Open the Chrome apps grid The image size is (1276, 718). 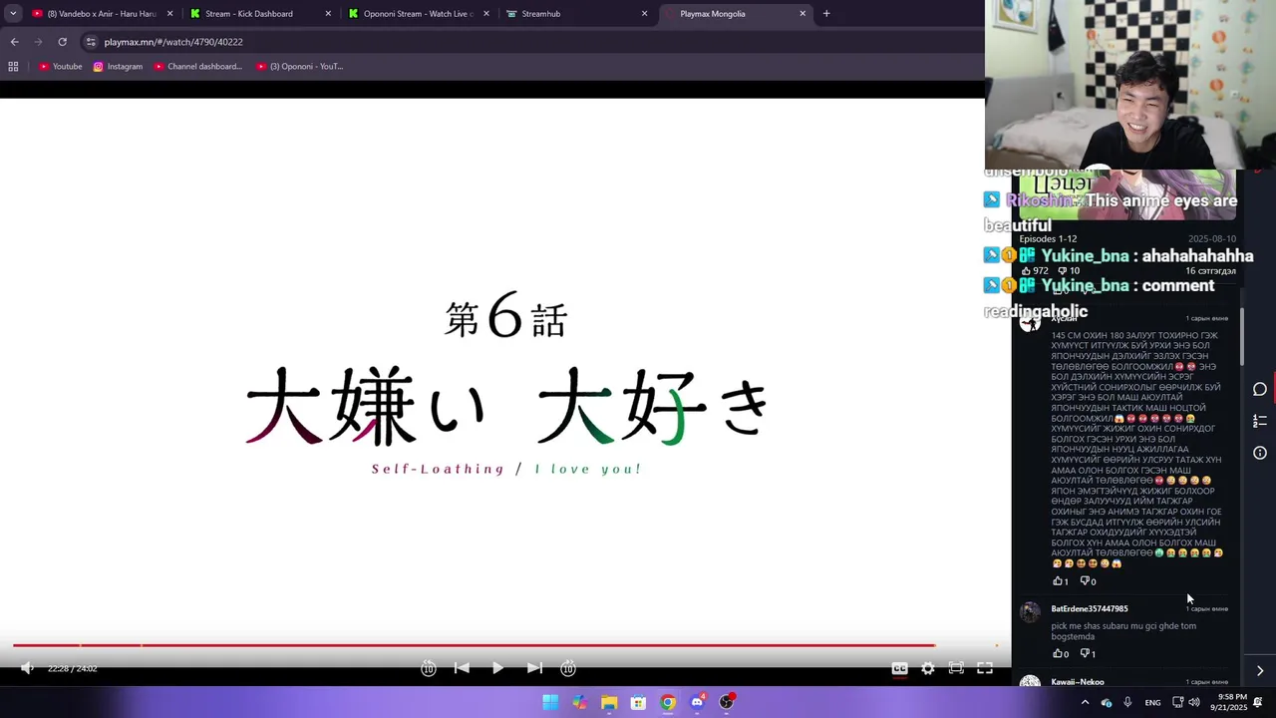(13, 67)
